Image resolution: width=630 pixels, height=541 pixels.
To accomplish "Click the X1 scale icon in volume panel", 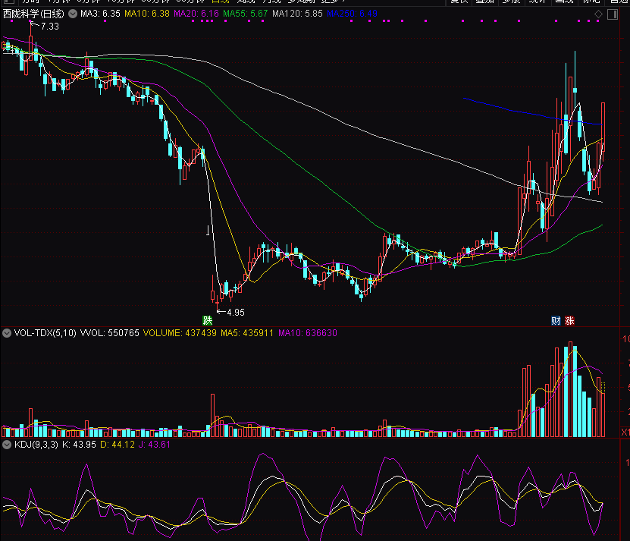I will (625, 432).
